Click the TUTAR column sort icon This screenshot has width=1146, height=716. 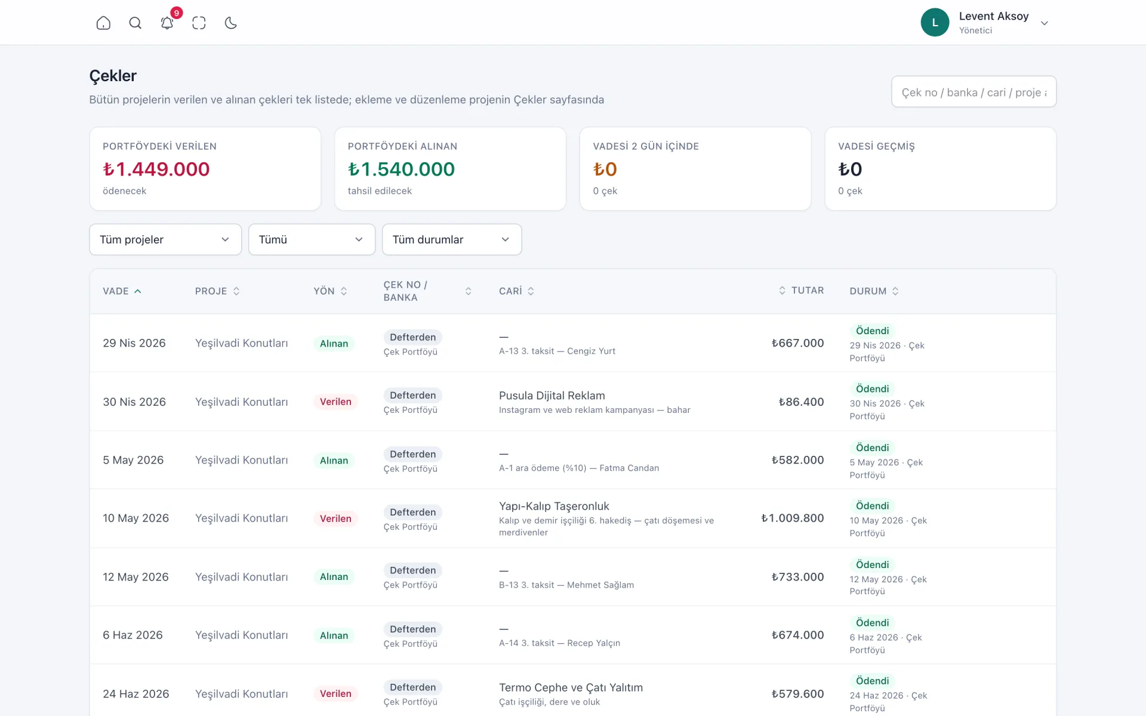tap(782, 291)
